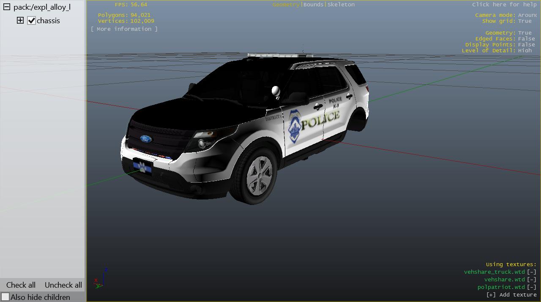This screenshot has height=302, width=541.
Task: Open the More information panel
Action: (124, 29)
